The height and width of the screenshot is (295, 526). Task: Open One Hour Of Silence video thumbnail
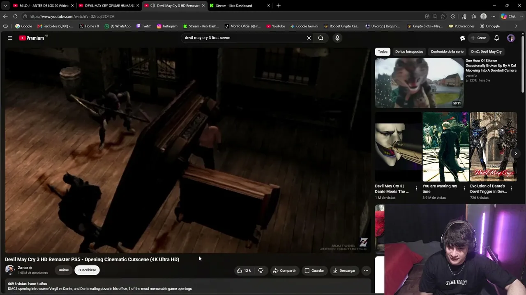tap(419, 83)
